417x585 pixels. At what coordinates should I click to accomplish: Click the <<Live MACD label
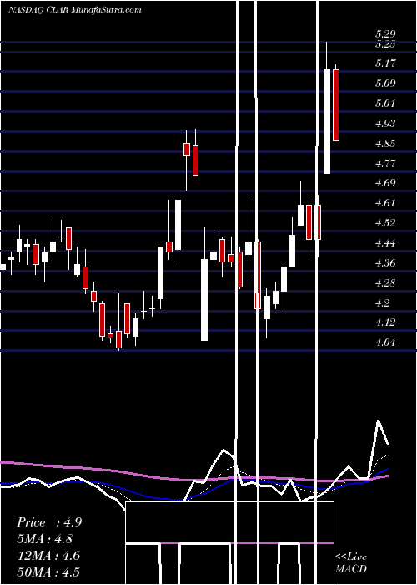[x=351, y=562]
